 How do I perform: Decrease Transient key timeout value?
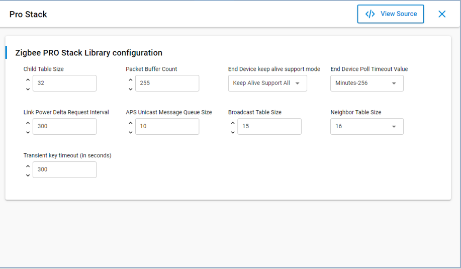(28, 175)
